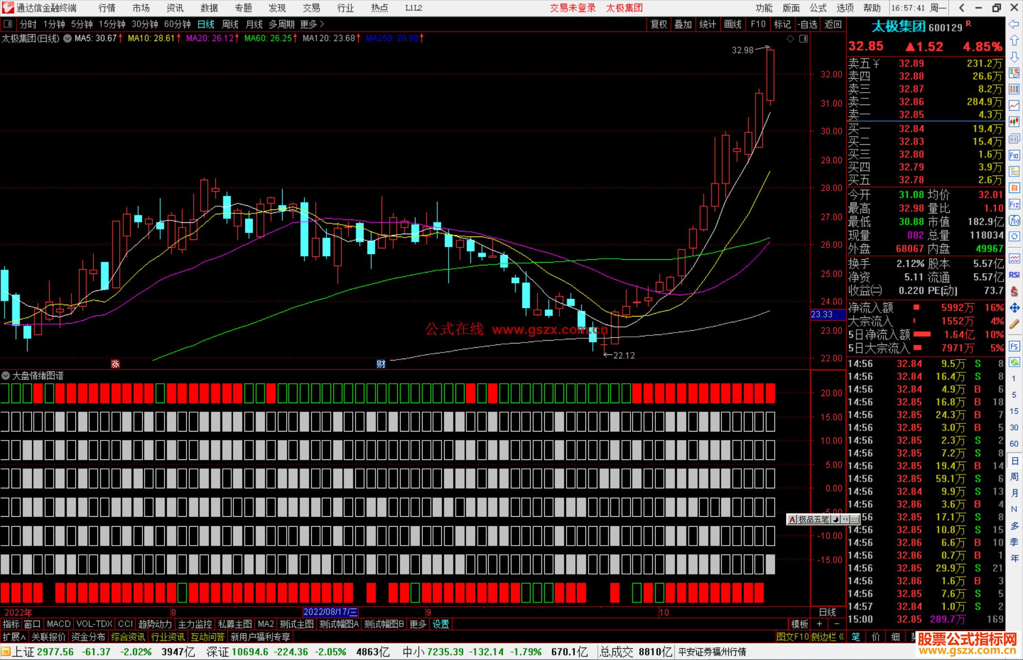The image size is (1023, 660).
Task: Toggle the side panel icon beside the diamond
Action: tap(803, 39)
